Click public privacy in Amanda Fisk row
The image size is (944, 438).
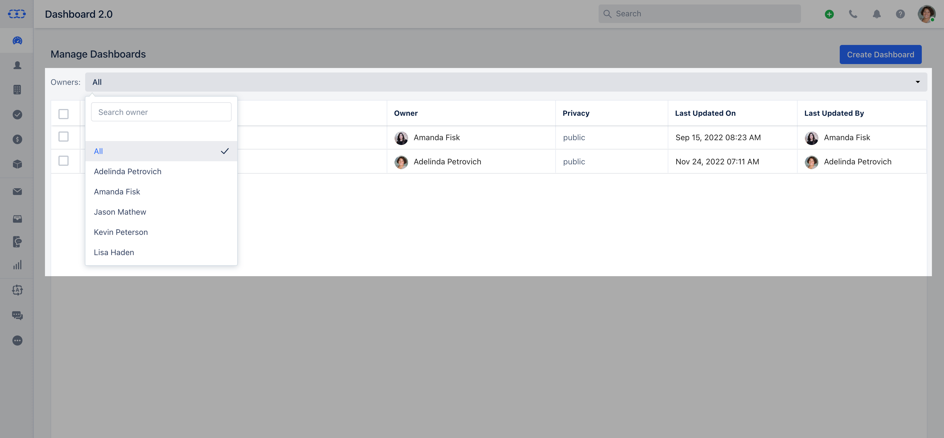click(x=574, y=137)
